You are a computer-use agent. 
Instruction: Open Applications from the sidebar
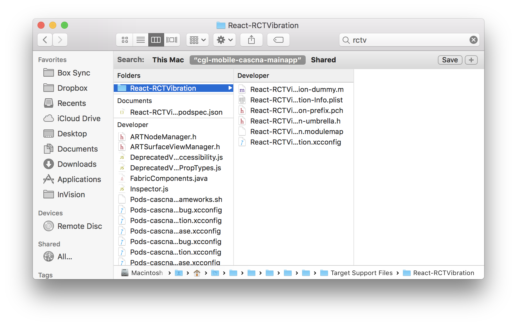click(x=79, y=179)
